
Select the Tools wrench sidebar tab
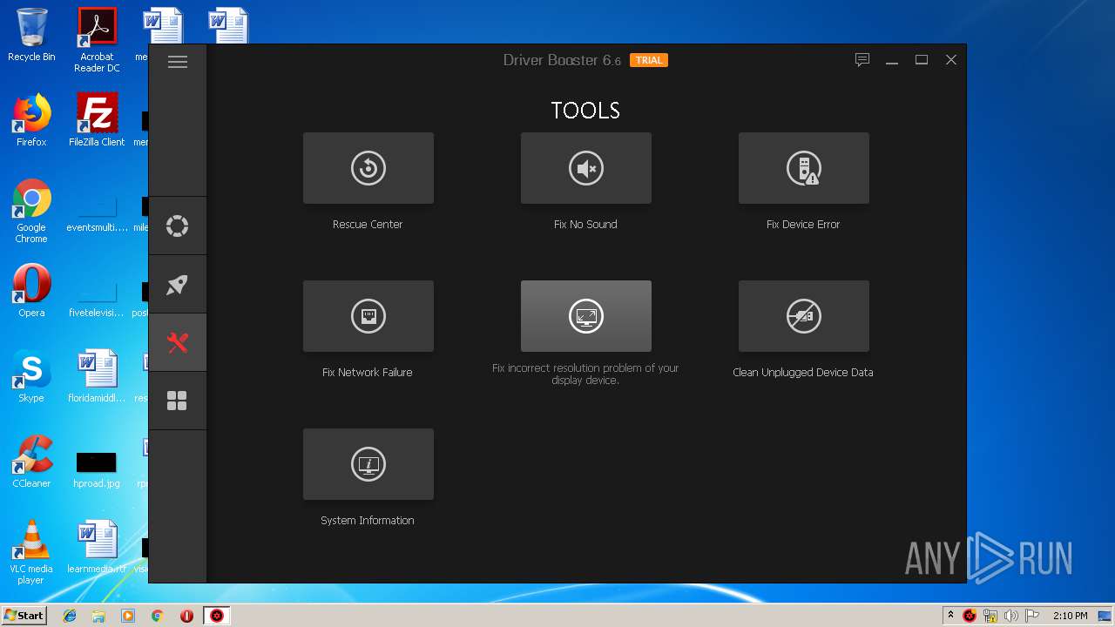pos(178,343)
